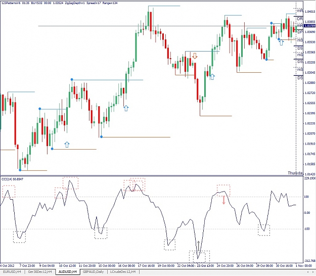Click the 1.03530 price axis label

point(310,42)
